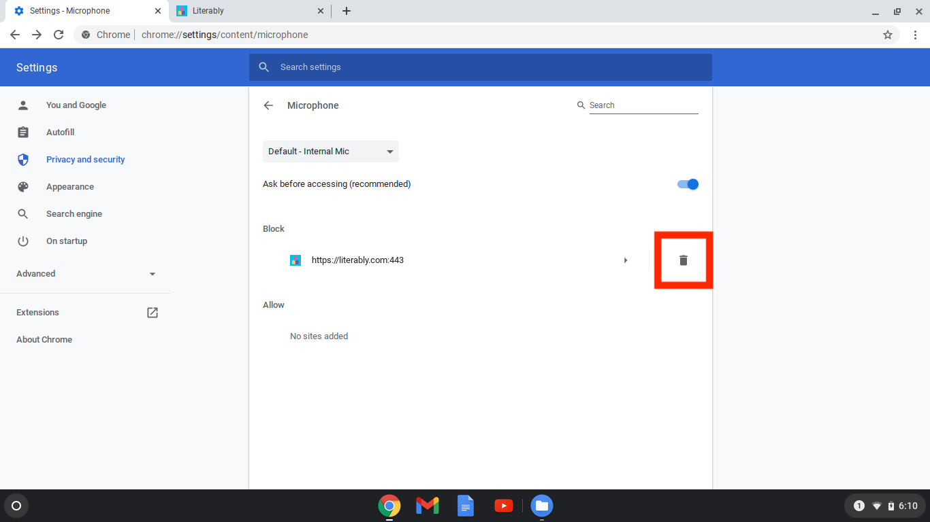Open About Chrome page

coord(44,340)
